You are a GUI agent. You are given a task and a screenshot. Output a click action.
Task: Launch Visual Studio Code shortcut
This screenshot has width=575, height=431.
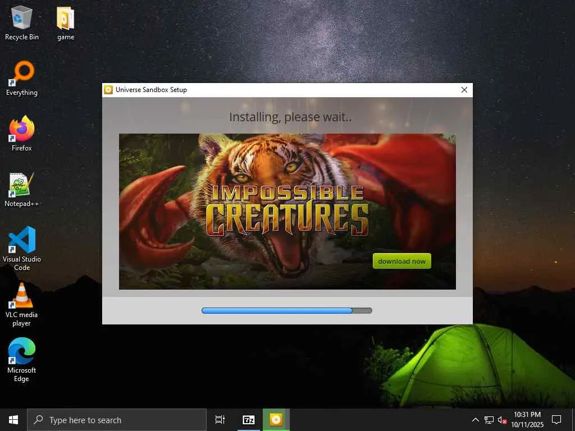coord(22,249)
